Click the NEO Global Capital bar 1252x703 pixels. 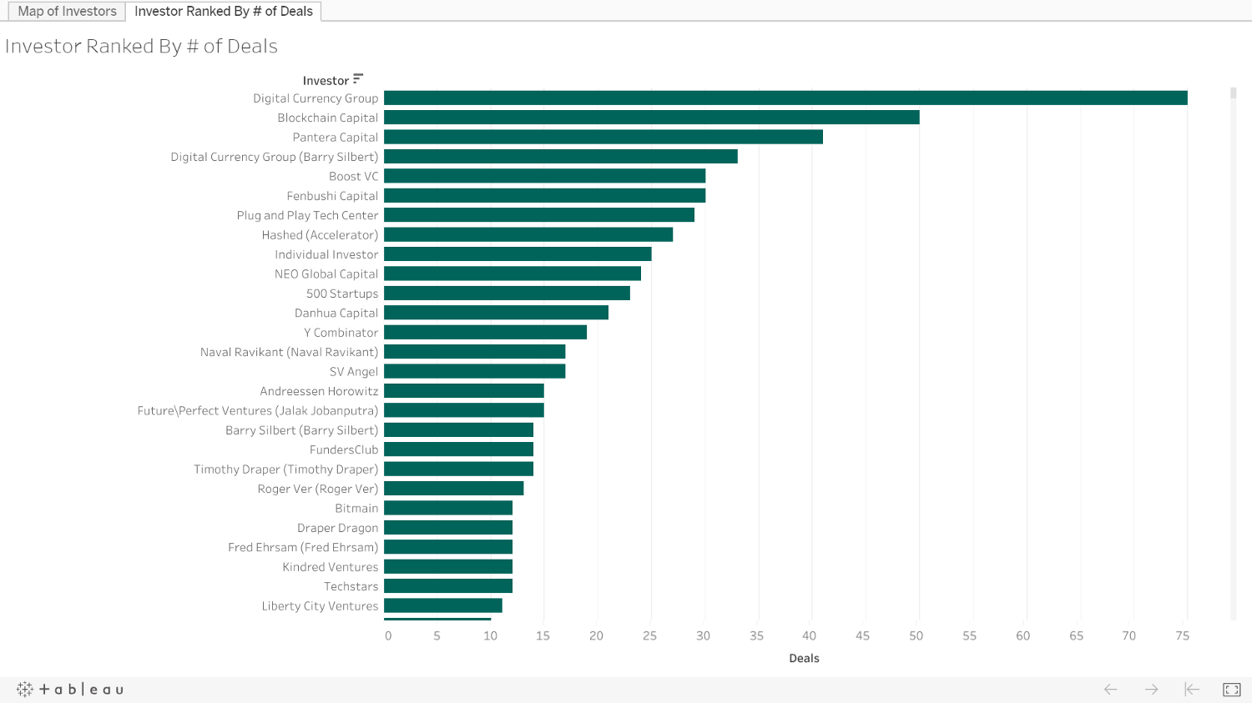click(x=512, y=274)
